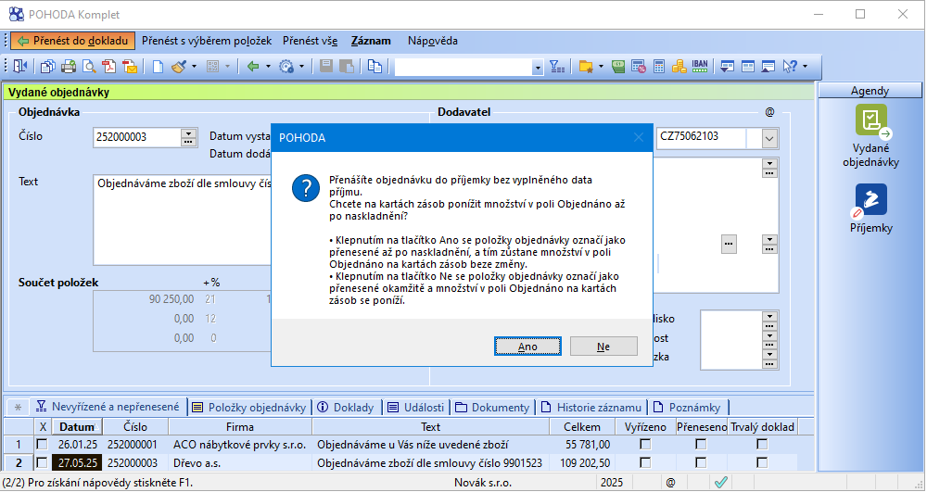
Task: Expand the dropdown beside the gear icon
Action: (x=301, y=66)
